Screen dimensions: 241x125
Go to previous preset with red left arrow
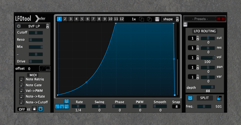point(219,19)
